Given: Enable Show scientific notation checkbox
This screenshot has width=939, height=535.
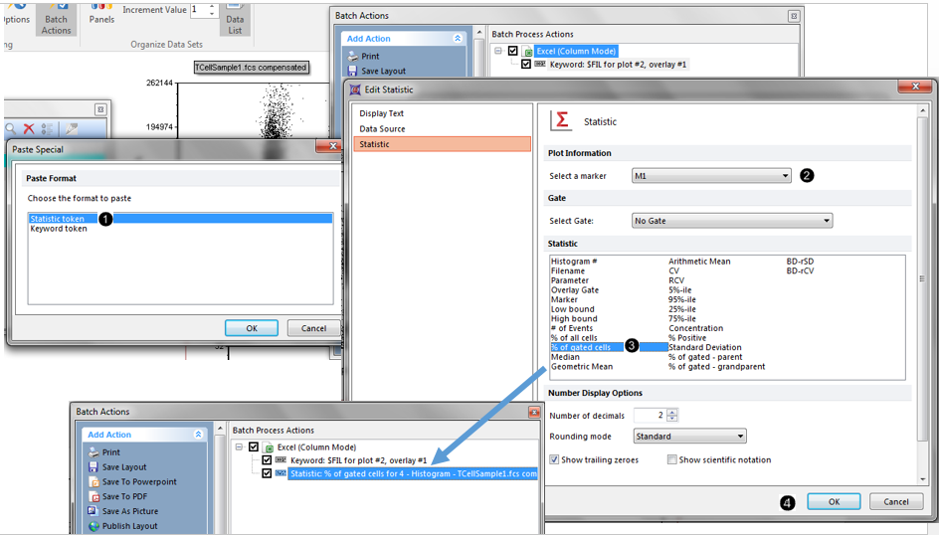Looking at the screenshot, I should (672, 459).
